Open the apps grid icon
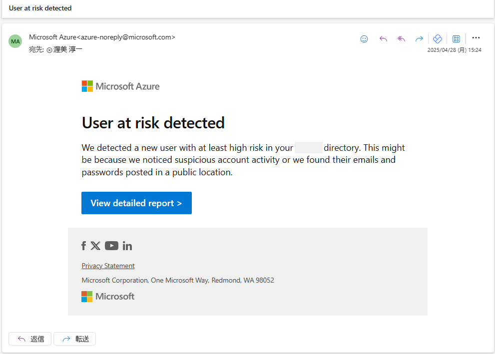495x354 pixels. coord(456,39)
